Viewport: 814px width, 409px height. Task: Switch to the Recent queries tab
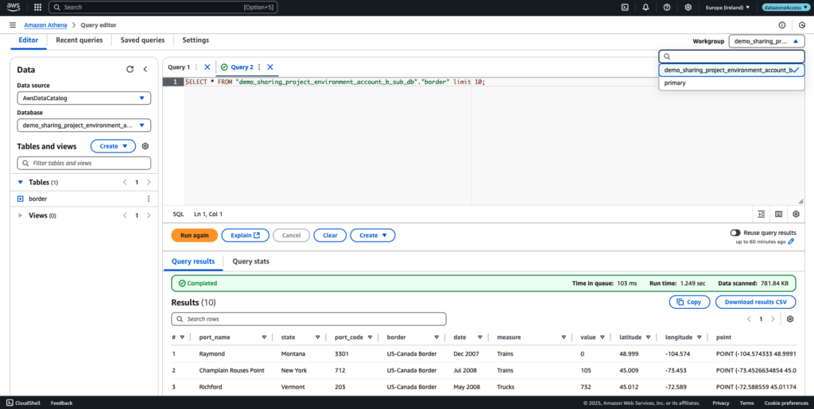click(x=79, y=40)
